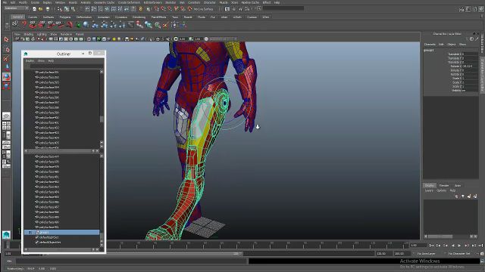Select the single perspective layout icon
The height and width of the screenshot is (272, 485).
point(6,116)
